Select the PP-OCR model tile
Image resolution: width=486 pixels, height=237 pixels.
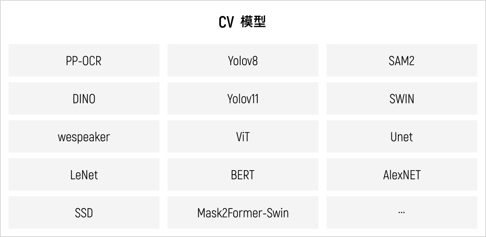(84, 60)
